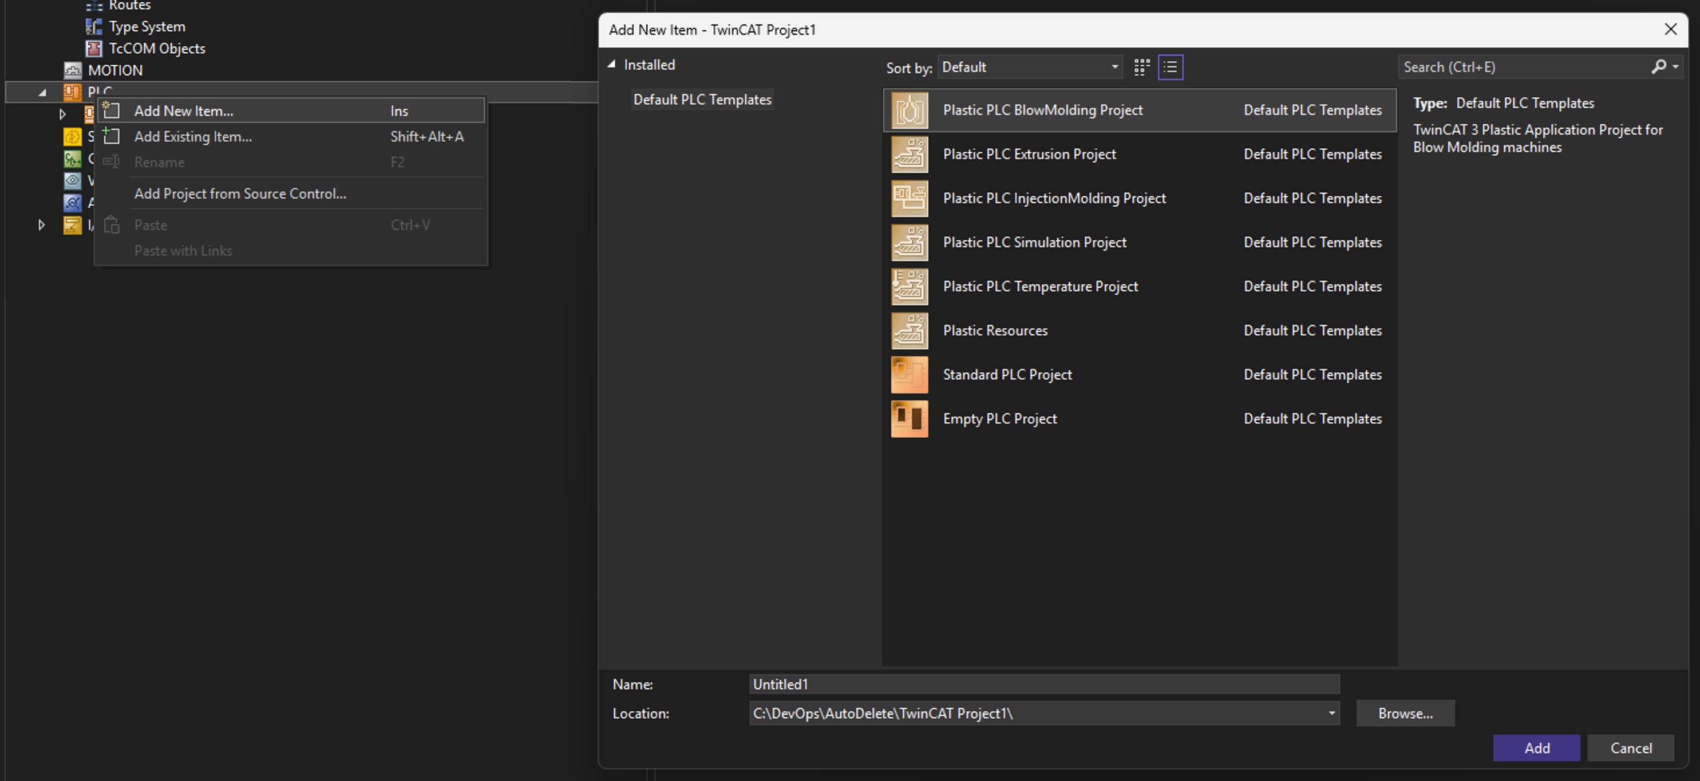
Task: Select Default PLC Templates category
Action: pyautogui.click(x=702, y=100)
